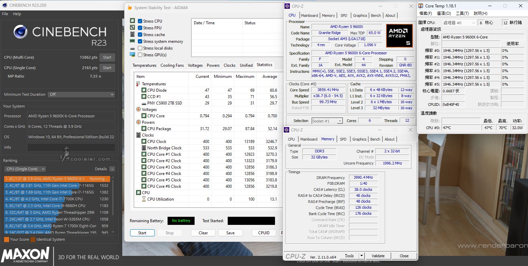The height and width of the screenshot is (266, 528).
Task: Open Core Temp 工具(T) menu
Action: 462,13
